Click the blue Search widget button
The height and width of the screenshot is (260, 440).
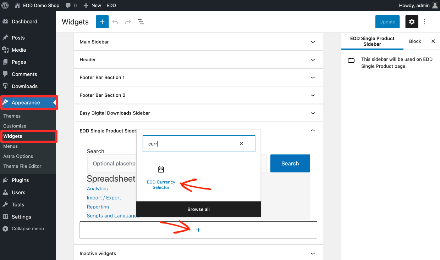290,163
